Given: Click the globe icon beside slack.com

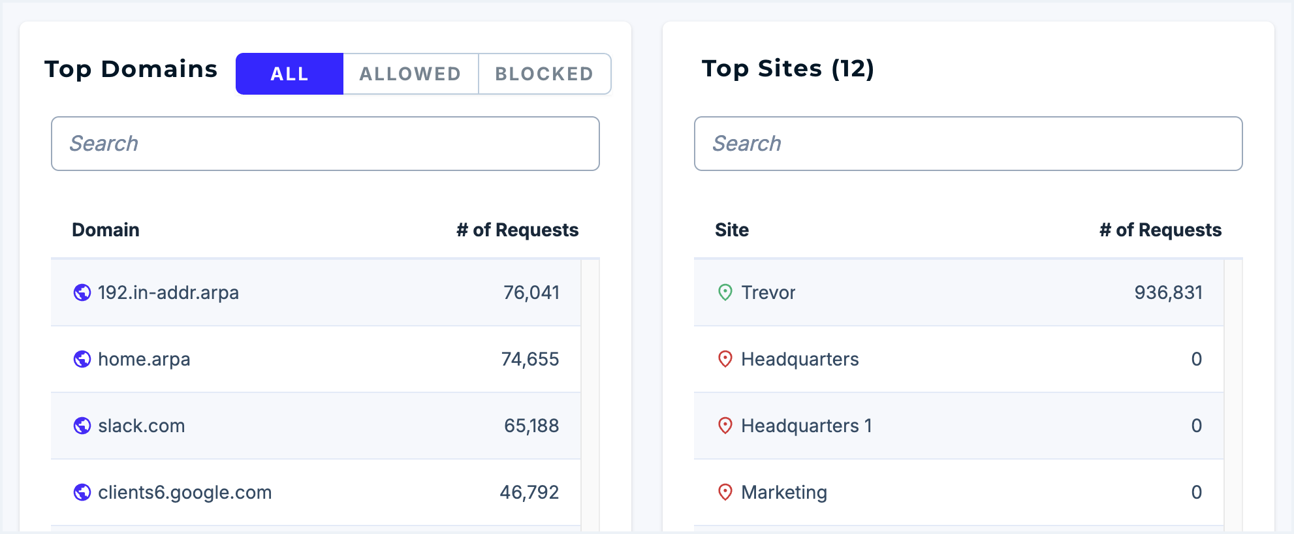Looking at the screenshot, I should (x=82, y=426).
